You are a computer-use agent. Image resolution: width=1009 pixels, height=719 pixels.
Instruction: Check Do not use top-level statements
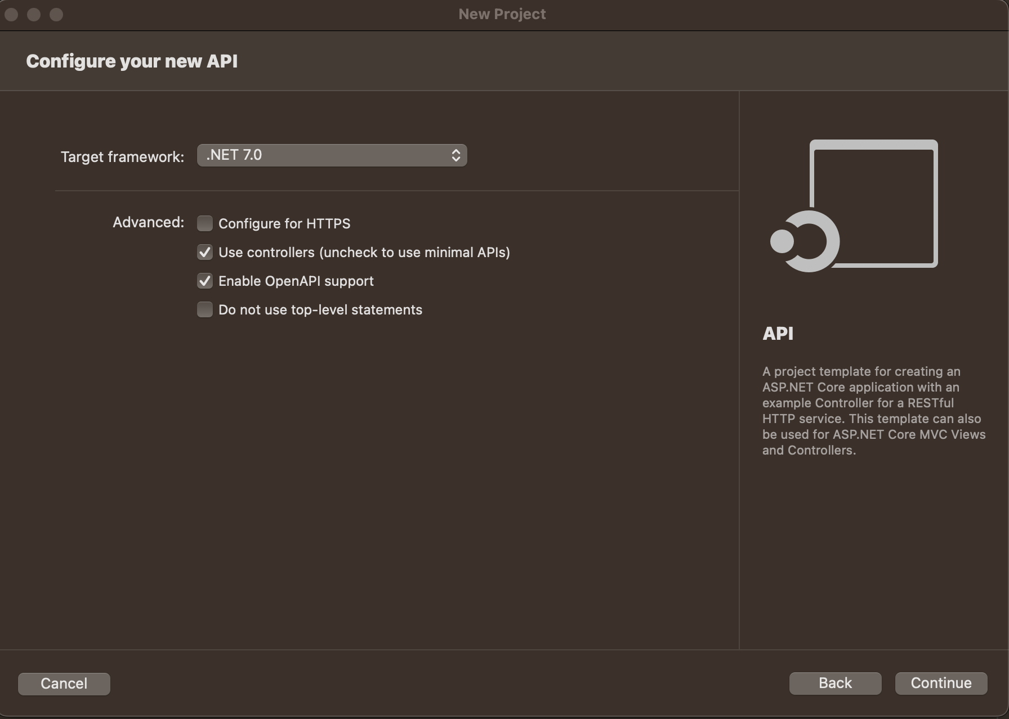pyautogui.click(x=205, y=309)
